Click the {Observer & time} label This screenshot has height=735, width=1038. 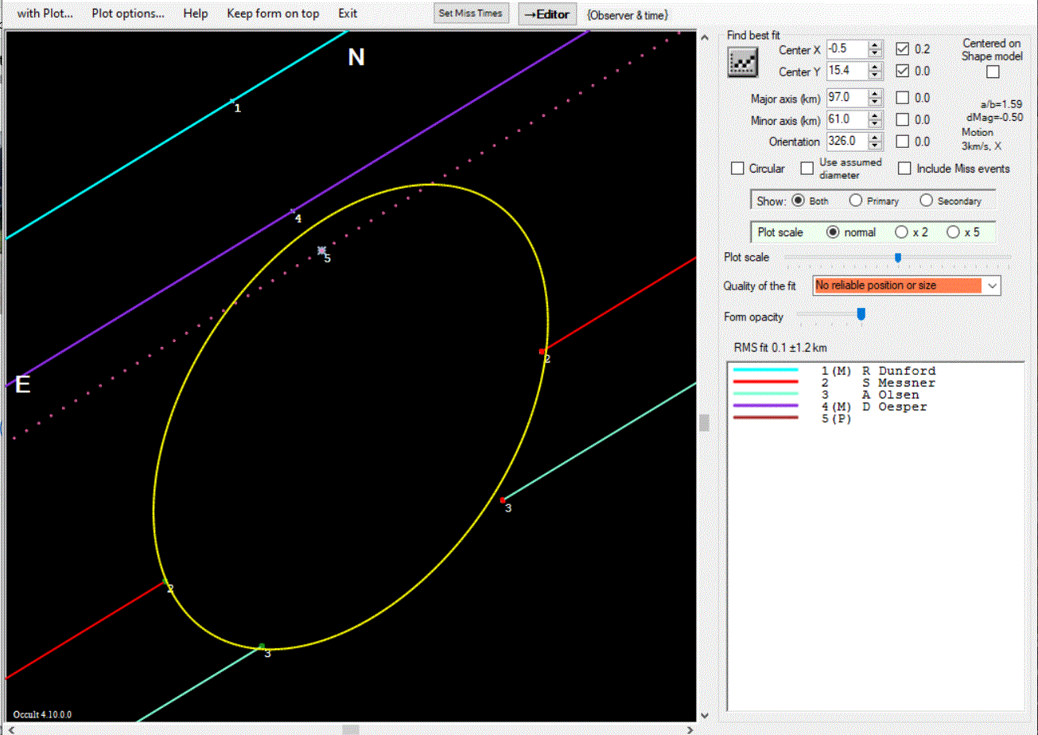tap(627, 14)
